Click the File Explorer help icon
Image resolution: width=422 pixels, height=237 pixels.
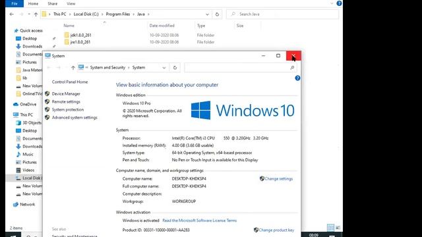point(339,3)
